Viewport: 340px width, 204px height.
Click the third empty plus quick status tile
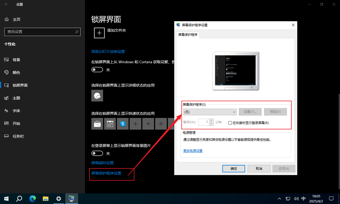click(x=161, y=124)
